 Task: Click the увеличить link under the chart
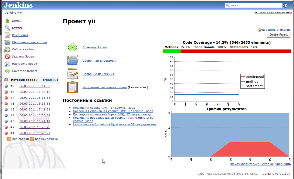[283, 164]
